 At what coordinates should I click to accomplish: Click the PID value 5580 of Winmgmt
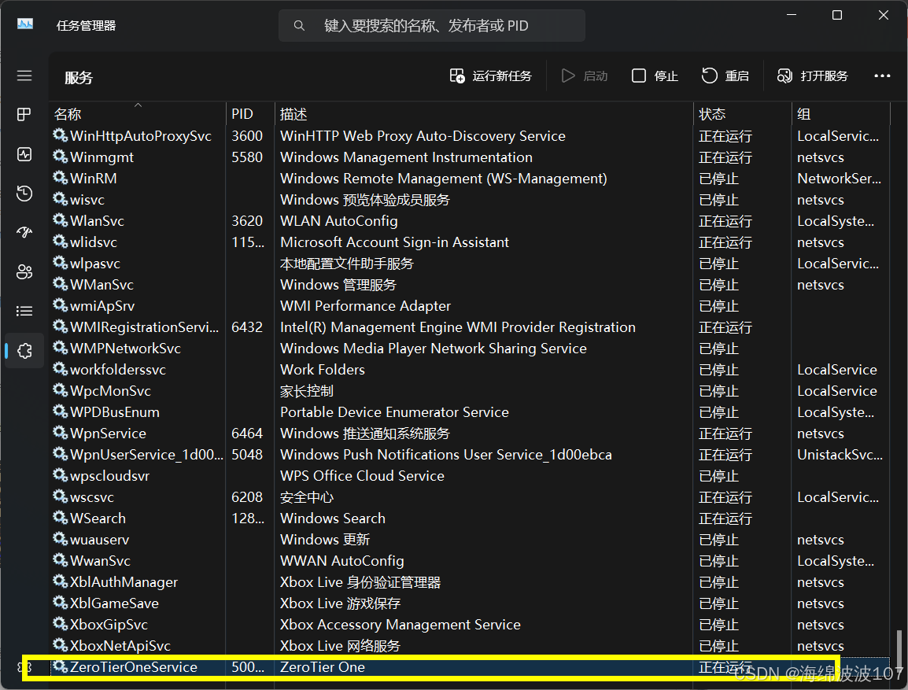[x=247, y=157]
